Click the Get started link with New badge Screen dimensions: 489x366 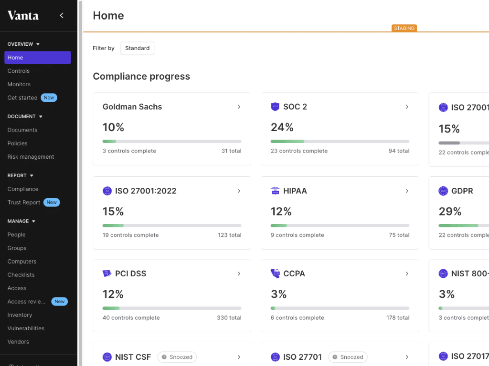(23, 97)
